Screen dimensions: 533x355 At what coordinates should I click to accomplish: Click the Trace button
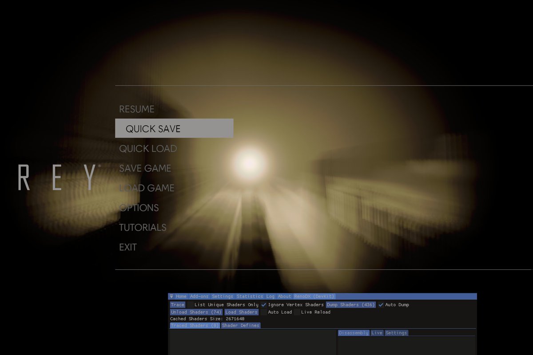pyautogui.click(x=178, y=305)
